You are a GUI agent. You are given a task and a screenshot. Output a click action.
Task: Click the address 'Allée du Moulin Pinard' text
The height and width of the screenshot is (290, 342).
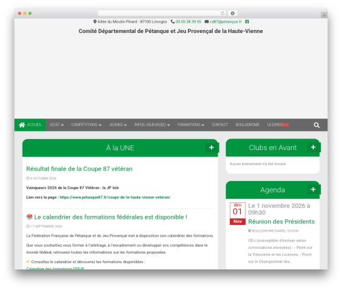(132, 22)
